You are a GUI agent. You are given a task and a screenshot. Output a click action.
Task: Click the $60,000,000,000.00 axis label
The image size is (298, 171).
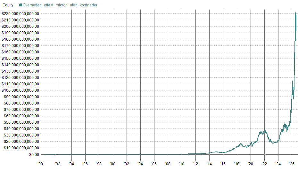(x=21, y=116)
